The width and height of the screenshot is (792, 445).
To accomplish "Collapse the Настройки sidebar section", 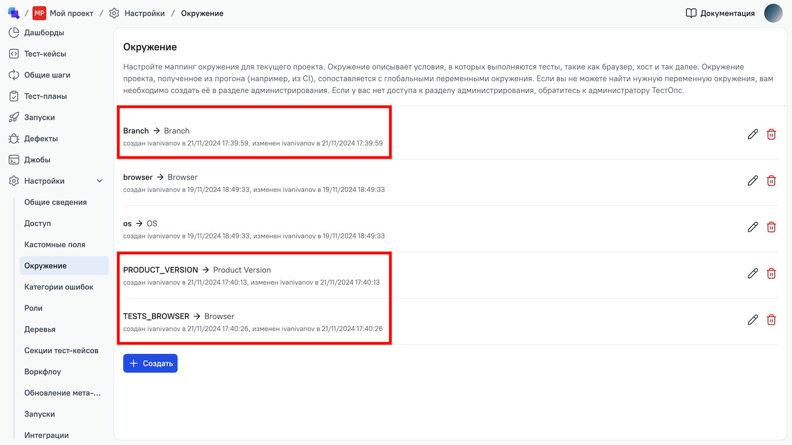I will [x=100, y=181].
